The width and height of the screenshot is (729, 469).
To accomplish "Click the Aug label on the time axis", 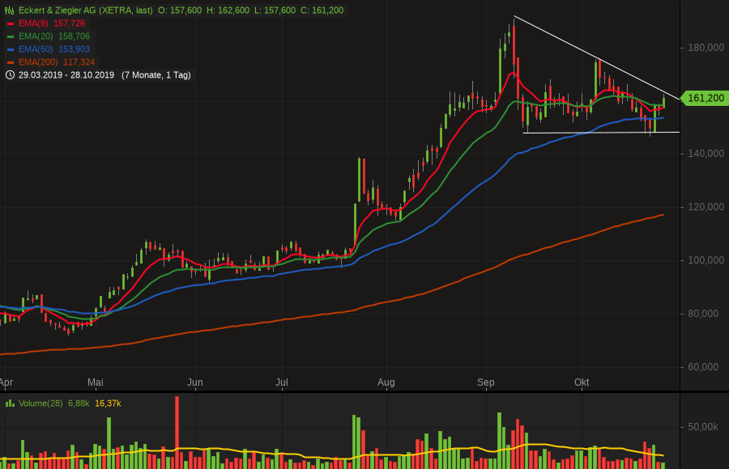I will [x=386, y=382].
